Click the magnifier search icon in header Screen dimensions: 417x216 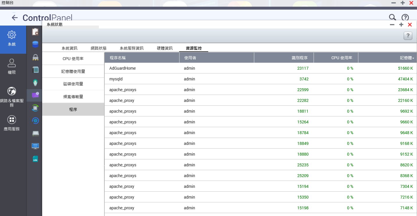tap(392, 18)
